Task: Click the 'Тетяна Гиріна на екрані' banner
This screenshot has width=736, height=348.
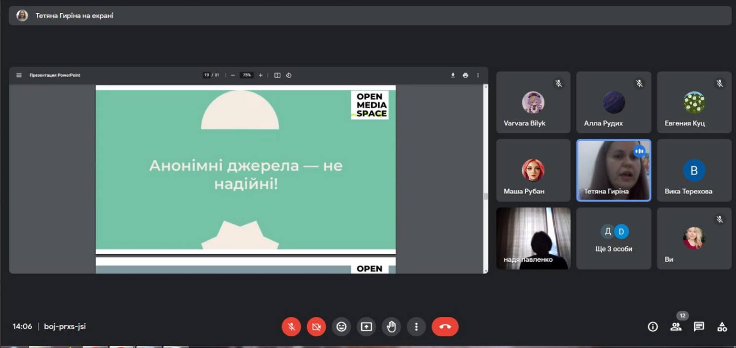Action: [370, 15]
